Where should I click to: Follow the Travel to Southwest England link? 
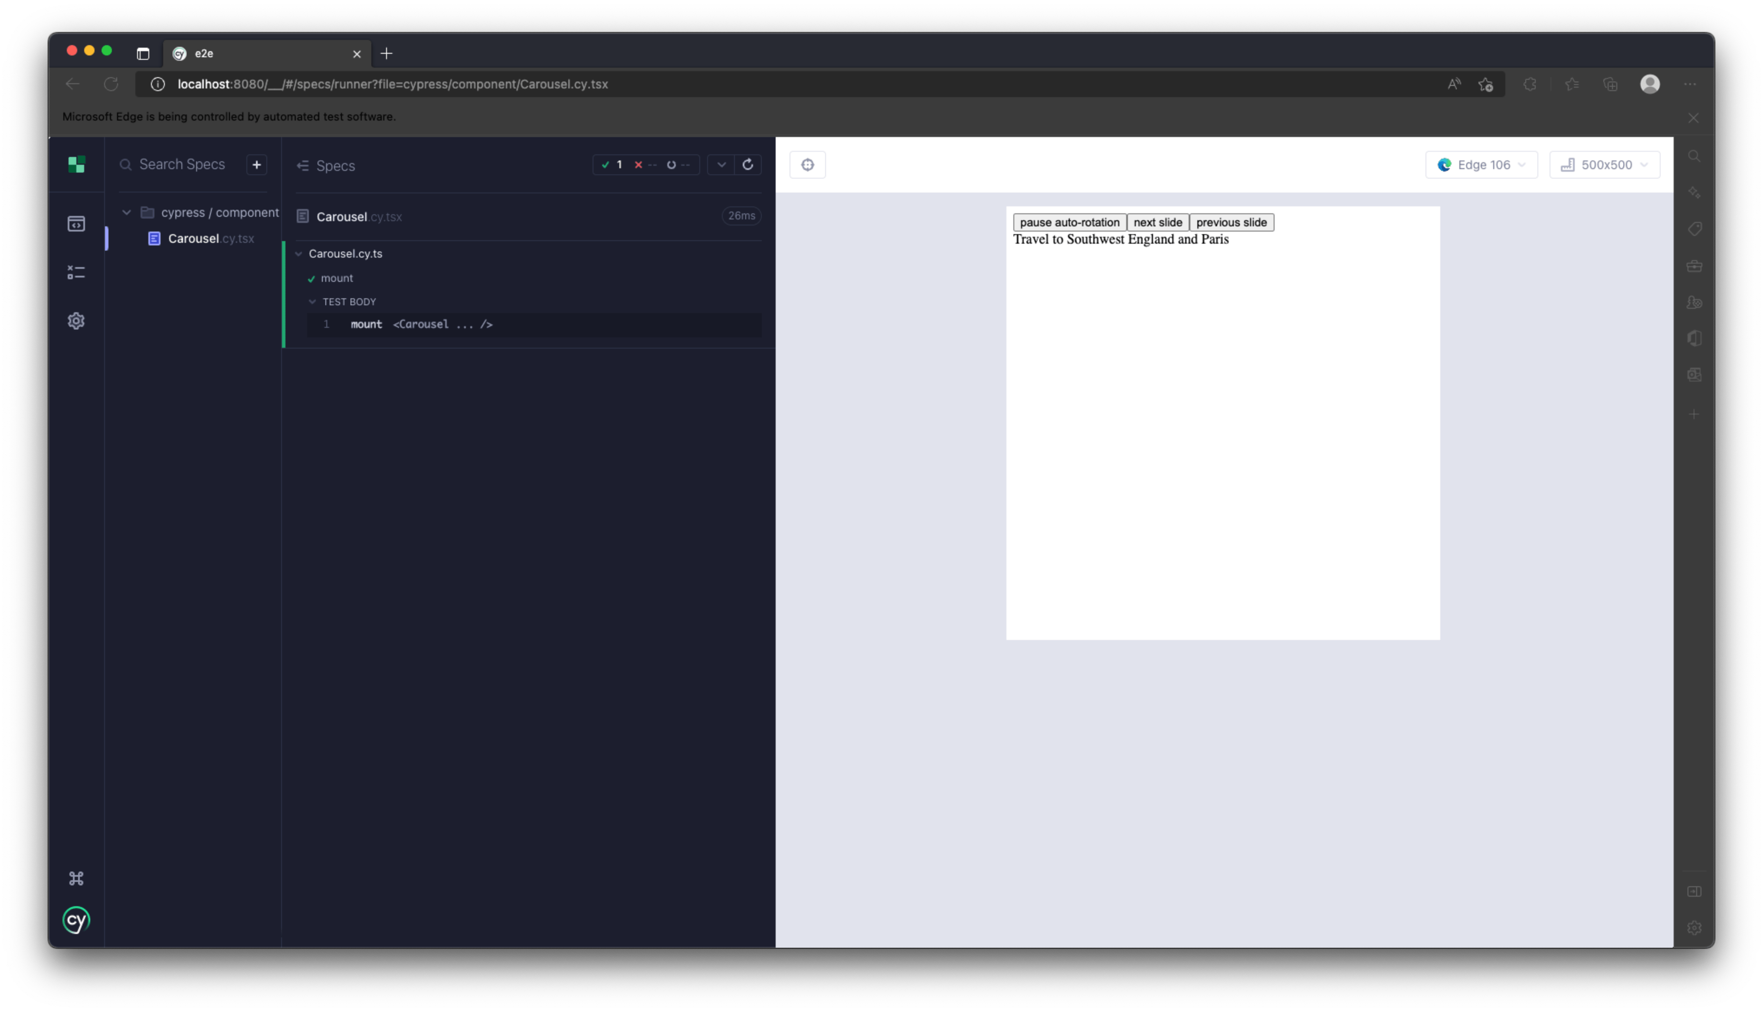tap(1121, 239)
